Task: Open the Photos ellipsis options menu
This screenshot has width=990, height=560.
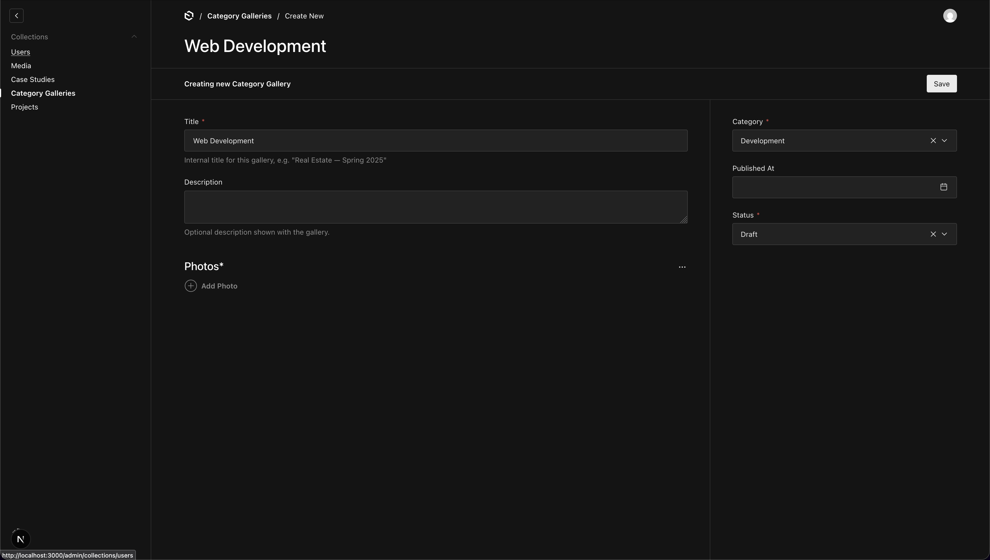Action: pyautogui.click(x=682, y=267)
